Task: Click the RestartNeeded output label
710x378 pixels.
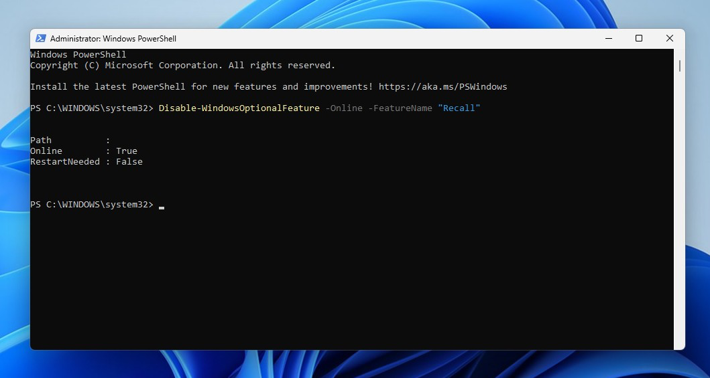Action: point(64,162)
